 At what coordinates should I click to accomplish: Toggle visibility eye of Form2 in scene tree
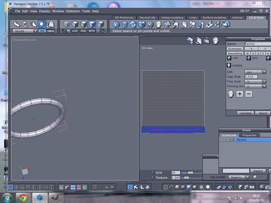tap(232, 140)
